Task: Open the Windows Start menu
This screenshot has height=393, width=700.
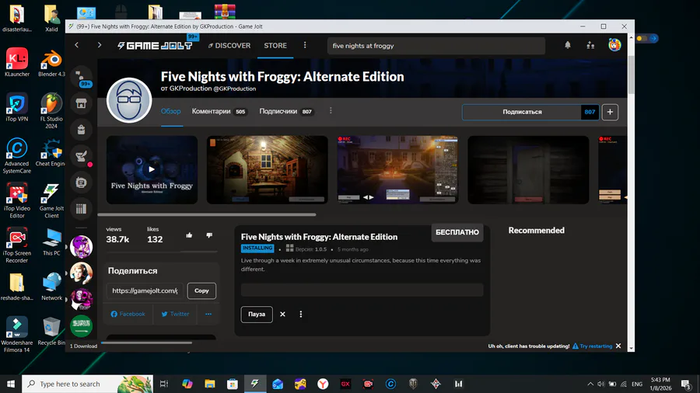Action: tap(11, 384)
